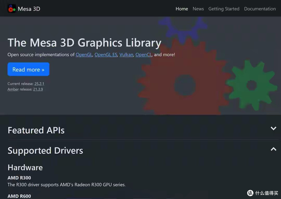Viewport: 281px width, 199px height.
Task: Follow the OpenCL link
Action: pyautogui.click(x=144, y=55)
